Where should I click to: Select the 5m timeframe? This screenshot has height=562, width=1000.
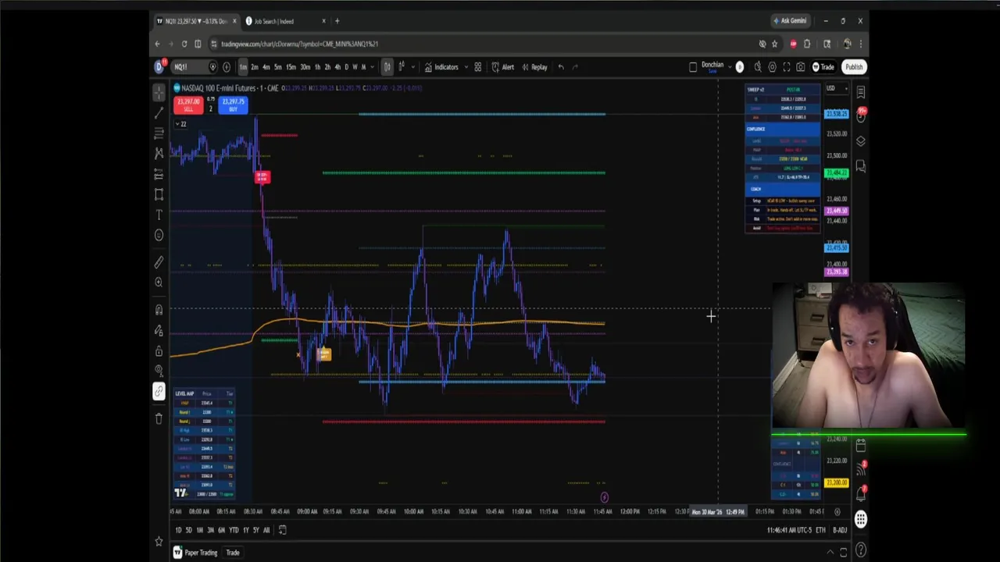[277, 67]
